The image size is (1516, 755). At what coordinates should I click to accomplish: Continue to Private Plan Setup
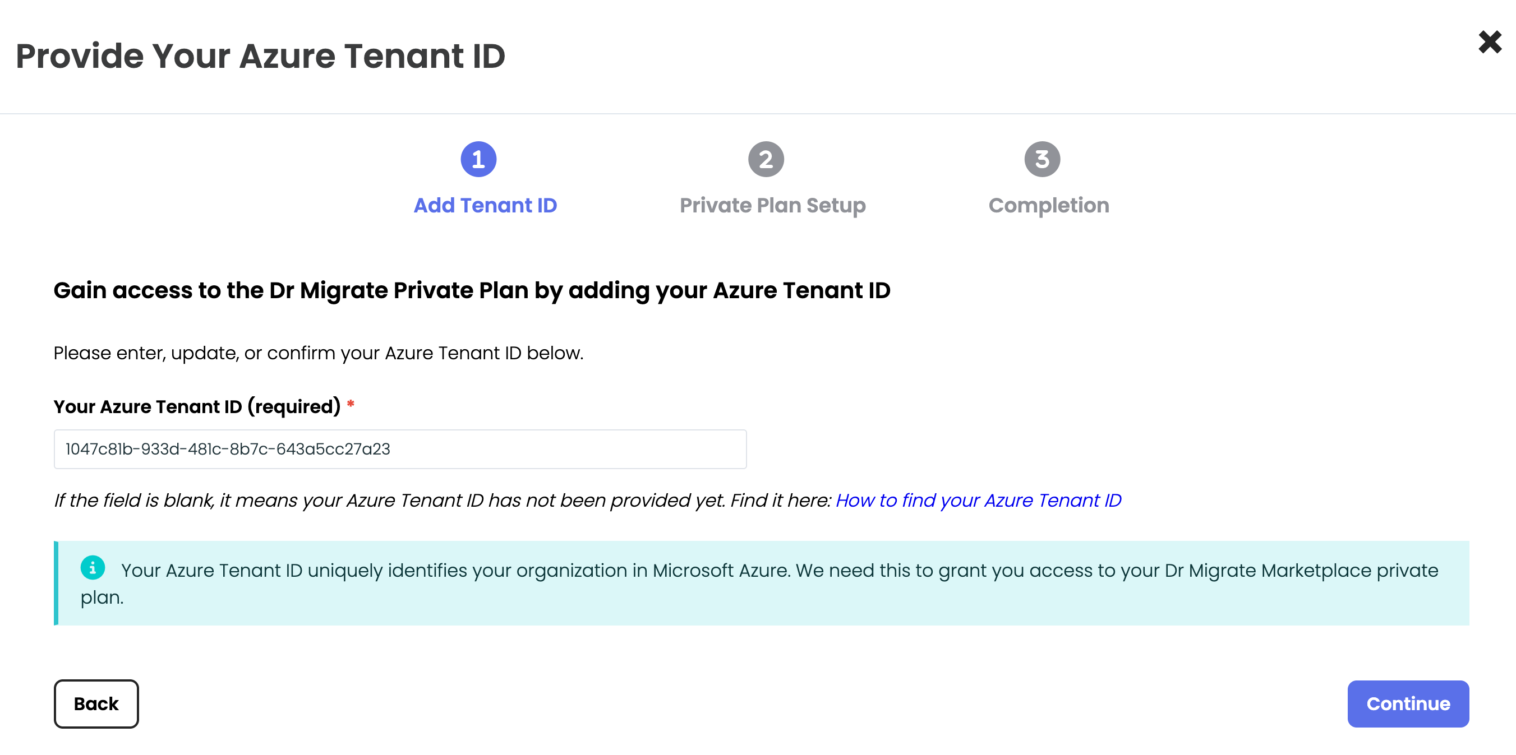click(x=1408, y=703)
